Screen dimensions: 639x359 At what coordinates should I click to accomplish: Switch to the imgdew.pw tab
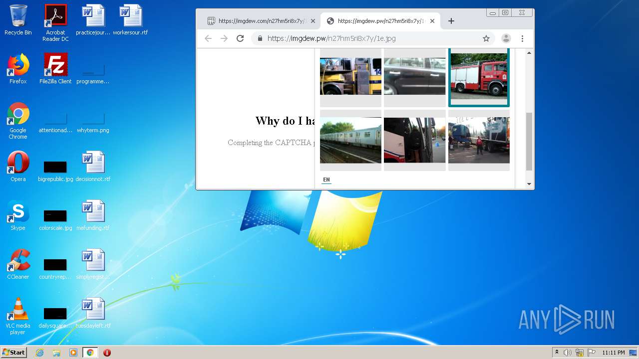379,21
